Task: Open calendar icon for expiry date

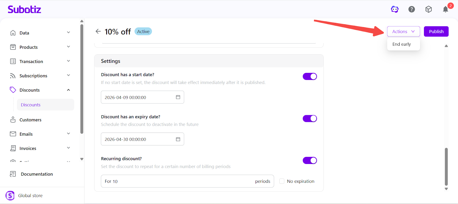Action: (178, 139)
